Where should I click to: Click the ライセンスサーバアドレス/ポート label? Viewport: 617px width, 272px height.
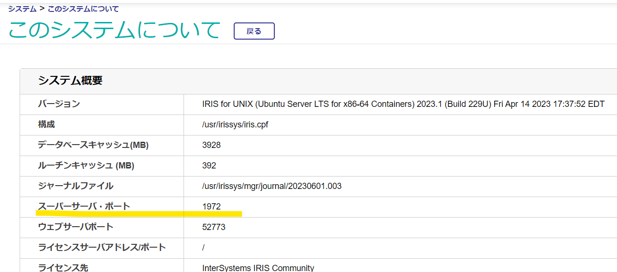click(x=102, y=248)
